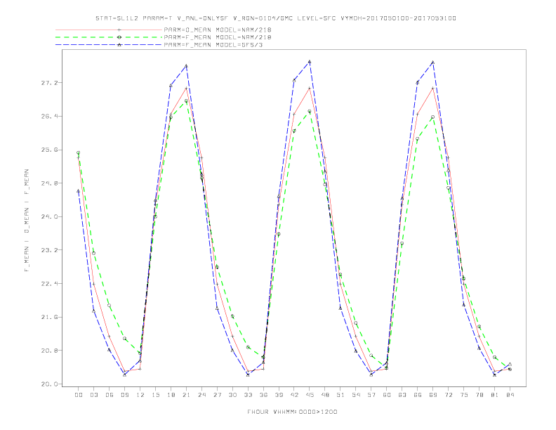Click the green circle data point at hour 00
Screen dimensions: 556x430
79,152
